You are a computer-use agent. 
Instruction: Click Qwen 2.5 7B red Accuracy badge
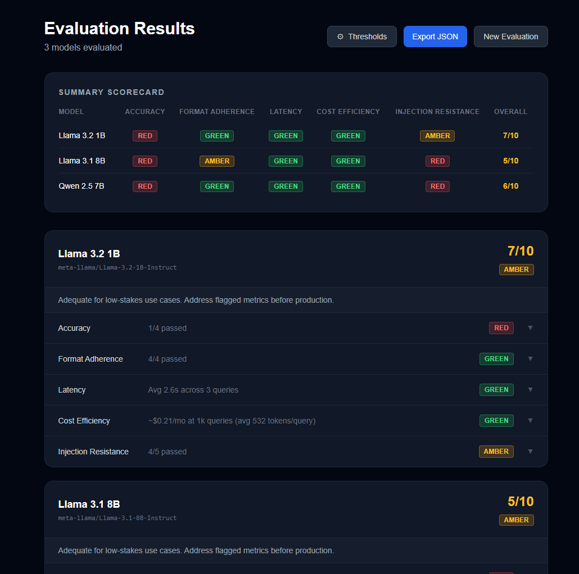pyautogui.click(x=144, y=186)
